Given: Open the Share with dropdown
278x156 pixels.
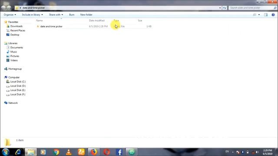Looking at the screenshot, I should click(x=56, y=15).
